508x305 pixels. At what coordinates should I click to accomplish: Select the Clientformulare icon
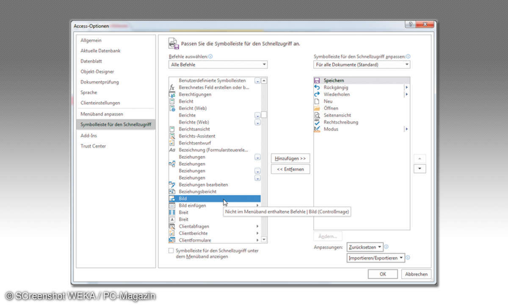tap(172, 240)
